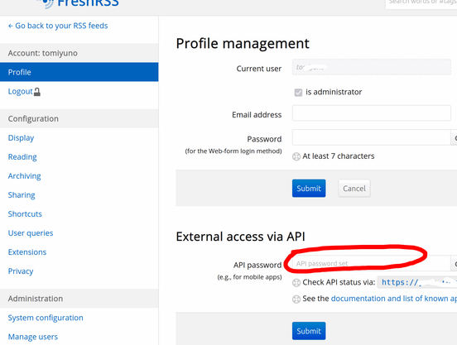Submit the API password form

[x=309, y=331]
